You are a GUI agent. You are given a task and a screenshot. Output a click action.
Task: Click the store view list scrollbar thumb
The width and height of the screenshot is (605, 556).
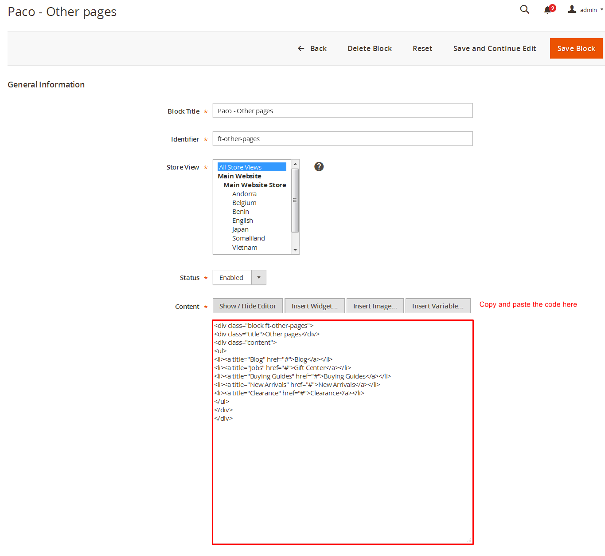pyautogui.click(x=295, y=200)
